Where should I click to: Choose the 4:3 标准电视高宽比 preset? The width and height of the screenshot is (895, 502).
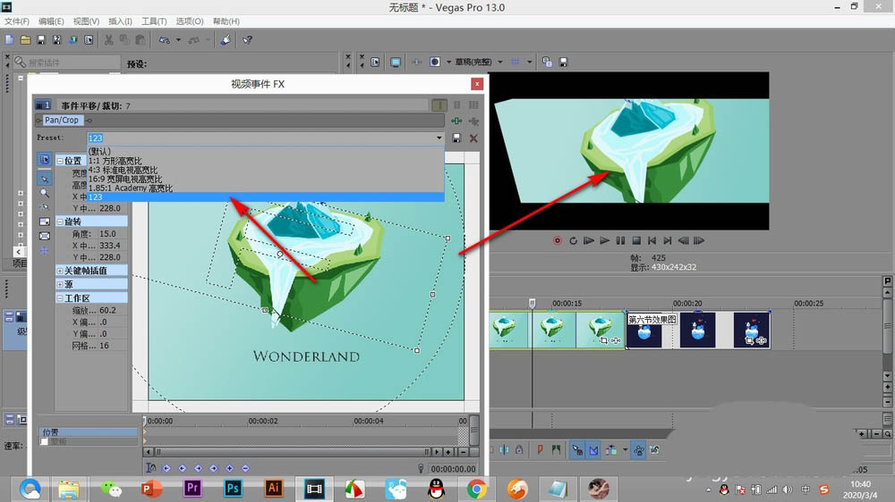pos(266,170)
